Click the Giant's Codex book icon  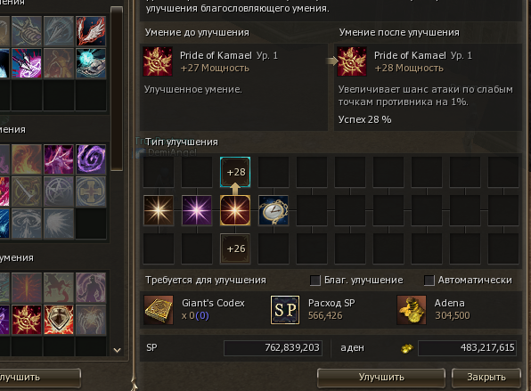[x=159, y=310]
